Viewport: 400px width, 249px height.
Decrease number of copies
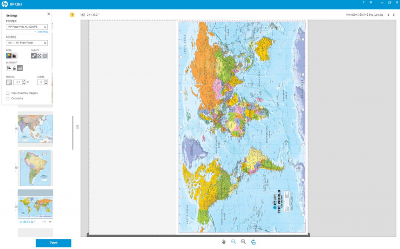coord(46,84)
